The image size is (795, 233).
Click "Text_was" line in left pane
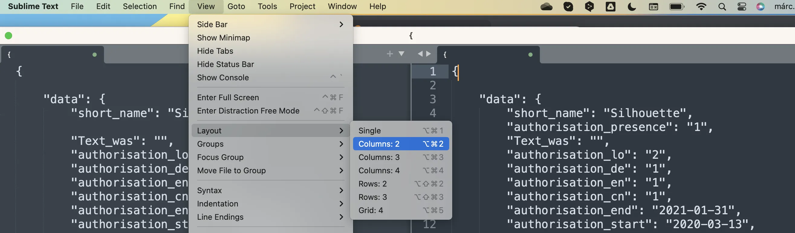(122, 141)
